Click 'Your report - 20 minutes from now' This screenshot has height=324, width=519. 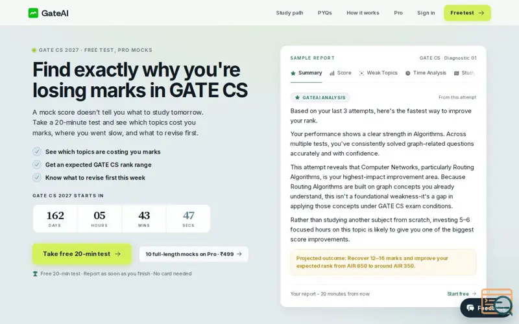click(x=330, y=294)
